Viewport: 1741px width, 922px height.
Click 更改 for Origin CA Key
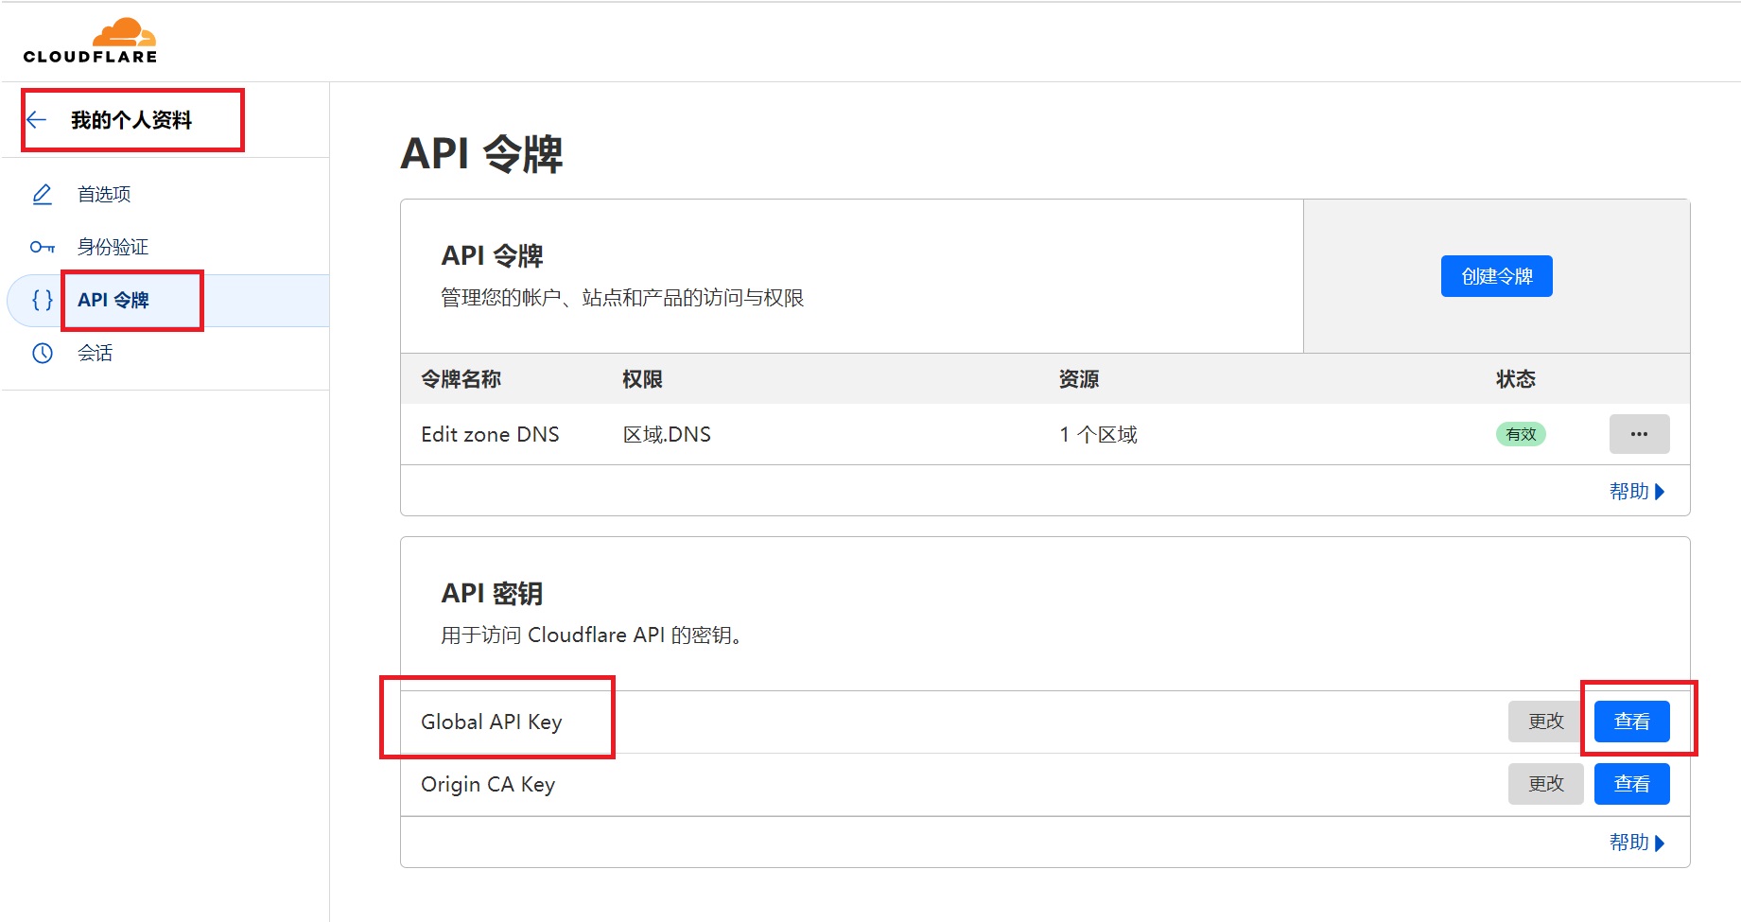tap(1545, 784)
